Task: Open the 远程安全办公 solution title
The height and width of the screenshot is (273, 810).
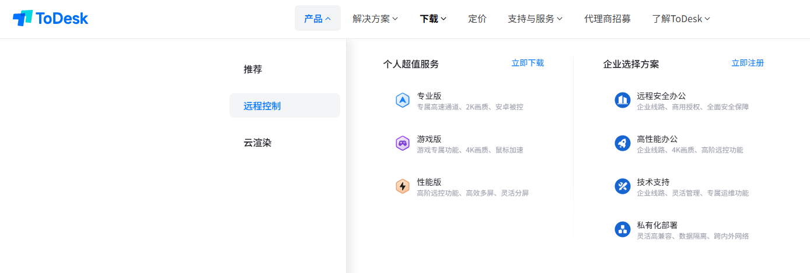Action: tap(661, 96)
